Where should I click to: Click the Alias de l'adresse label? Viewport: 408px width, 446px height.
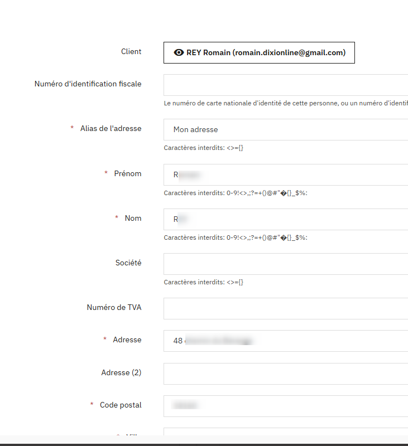pos(111,129)
